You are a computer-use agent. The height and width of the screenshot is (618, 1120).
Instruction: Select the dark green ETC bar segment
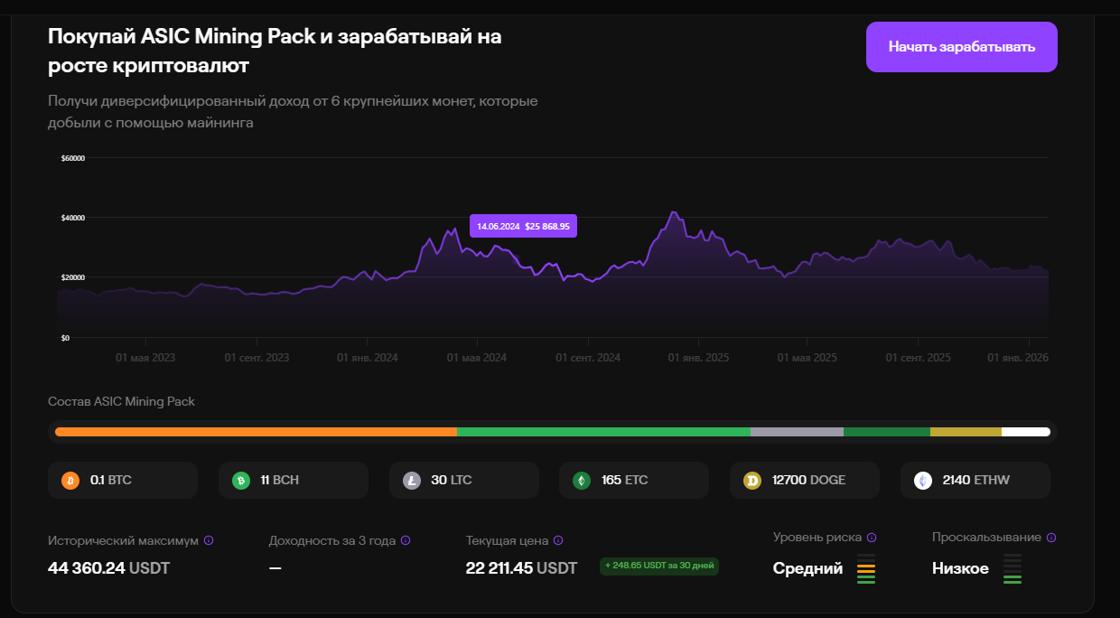(887, 432)
